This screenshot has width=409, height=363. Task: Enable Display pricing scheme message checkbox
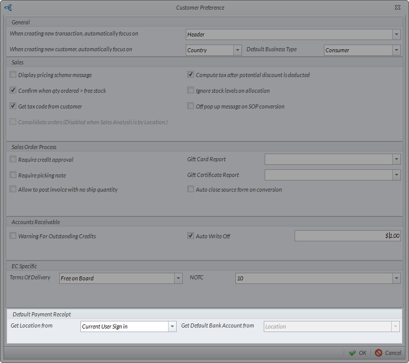click(13, 75)
